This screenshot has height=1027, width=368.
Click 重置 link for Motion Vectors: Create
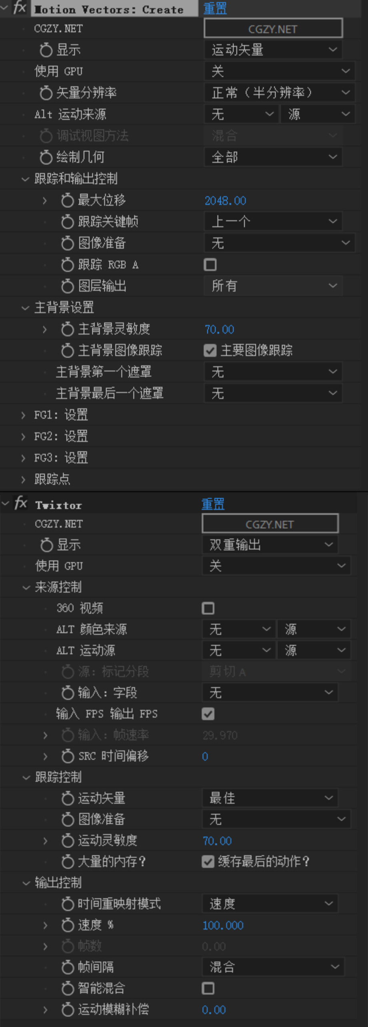(x=215, y=8)
